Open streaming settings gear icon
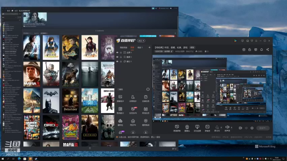This screenshot has width=287, height=161. point(252,128)
